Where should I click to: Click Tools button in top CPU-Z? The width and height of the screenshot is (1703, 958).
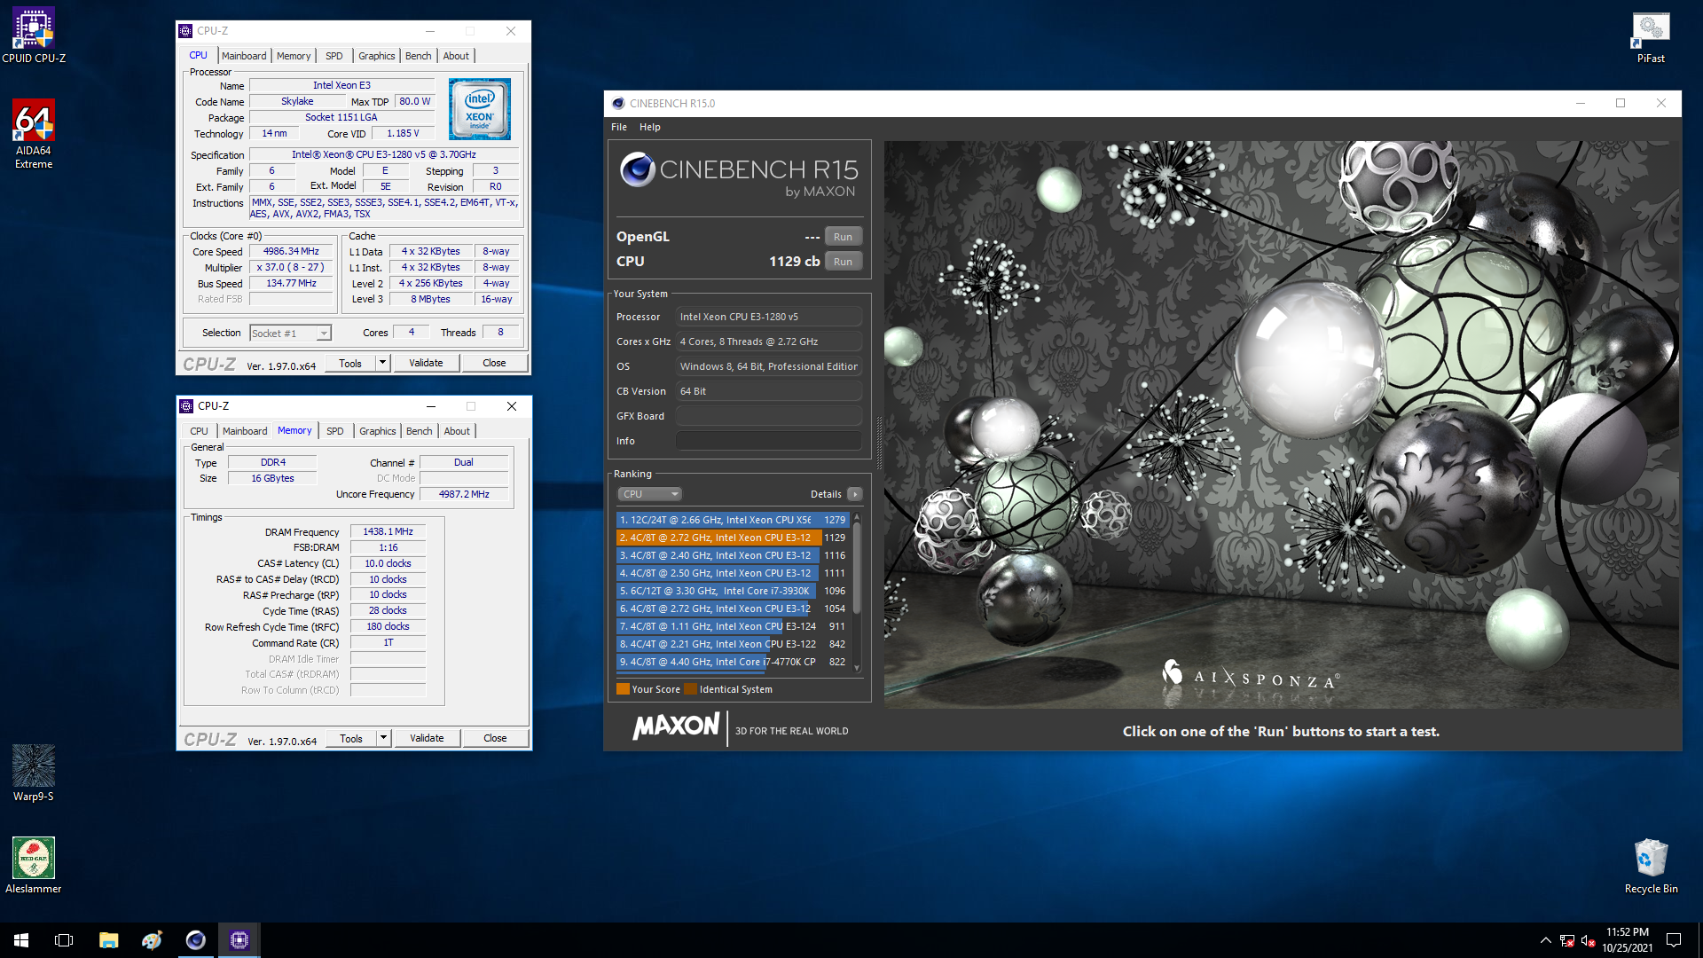tap(350, 363)
